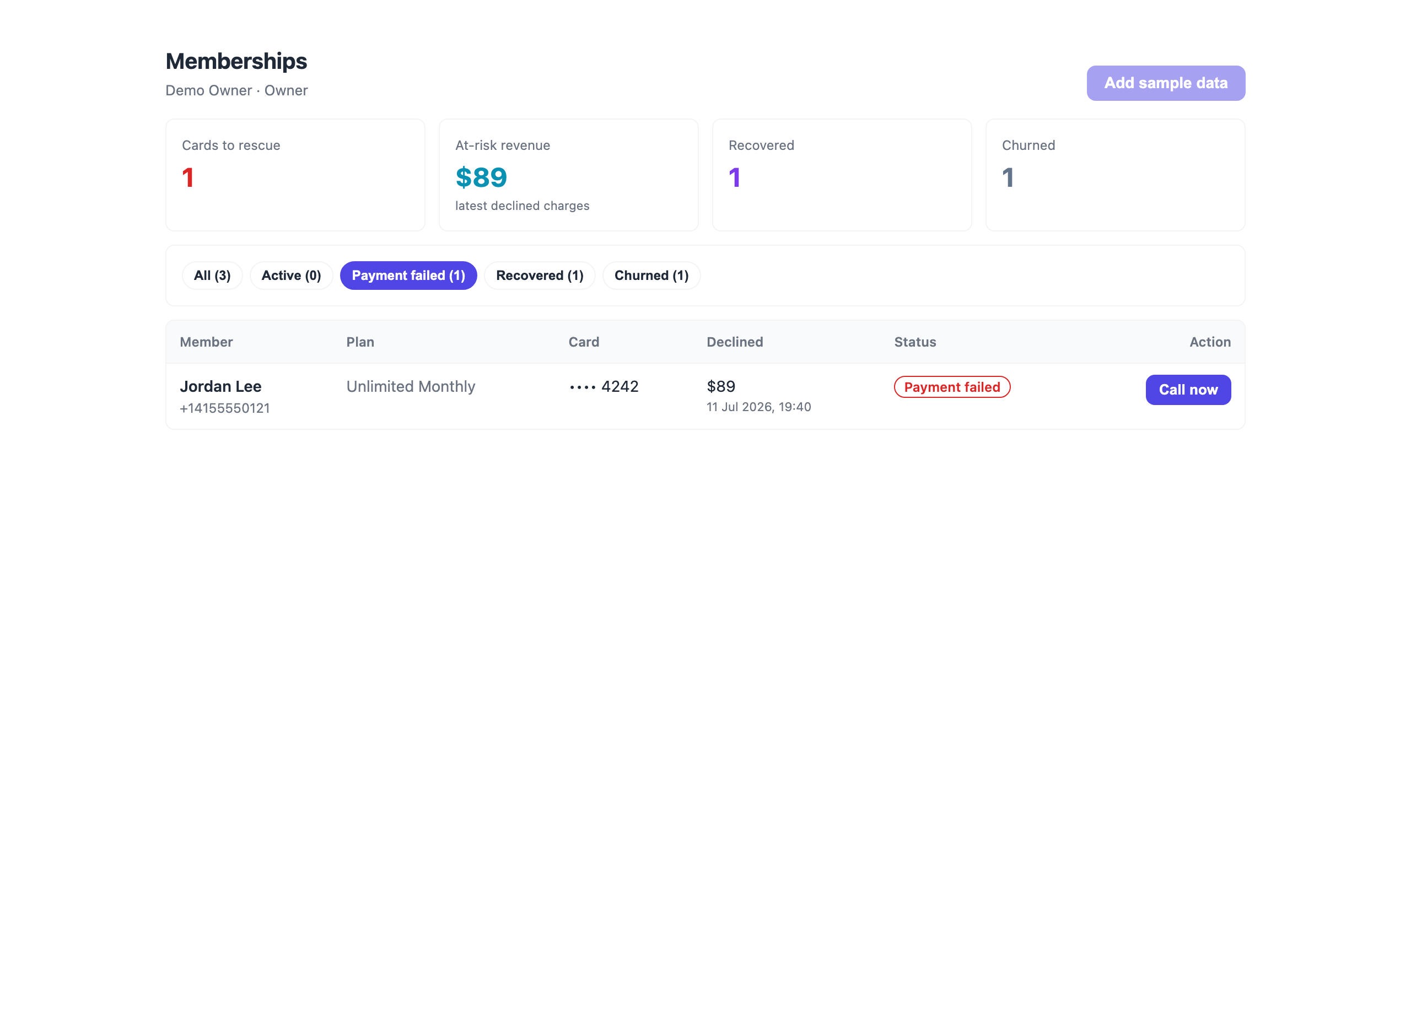
Task: Click the Plan column header
Action: pyautogui.click(x=360, y=342)
